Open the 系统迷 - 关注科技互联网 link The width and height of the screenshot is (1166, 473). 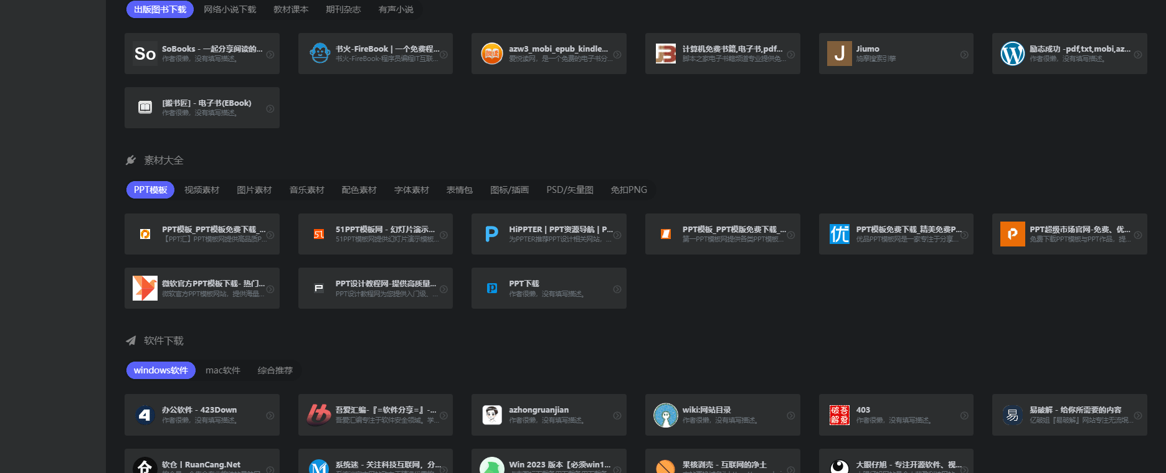[389, 464]
